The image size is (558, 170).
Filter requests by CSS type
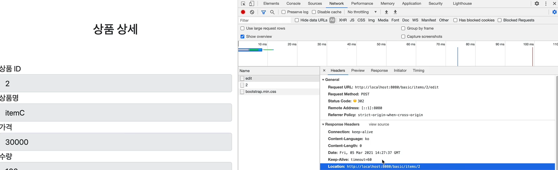[361, 20]
